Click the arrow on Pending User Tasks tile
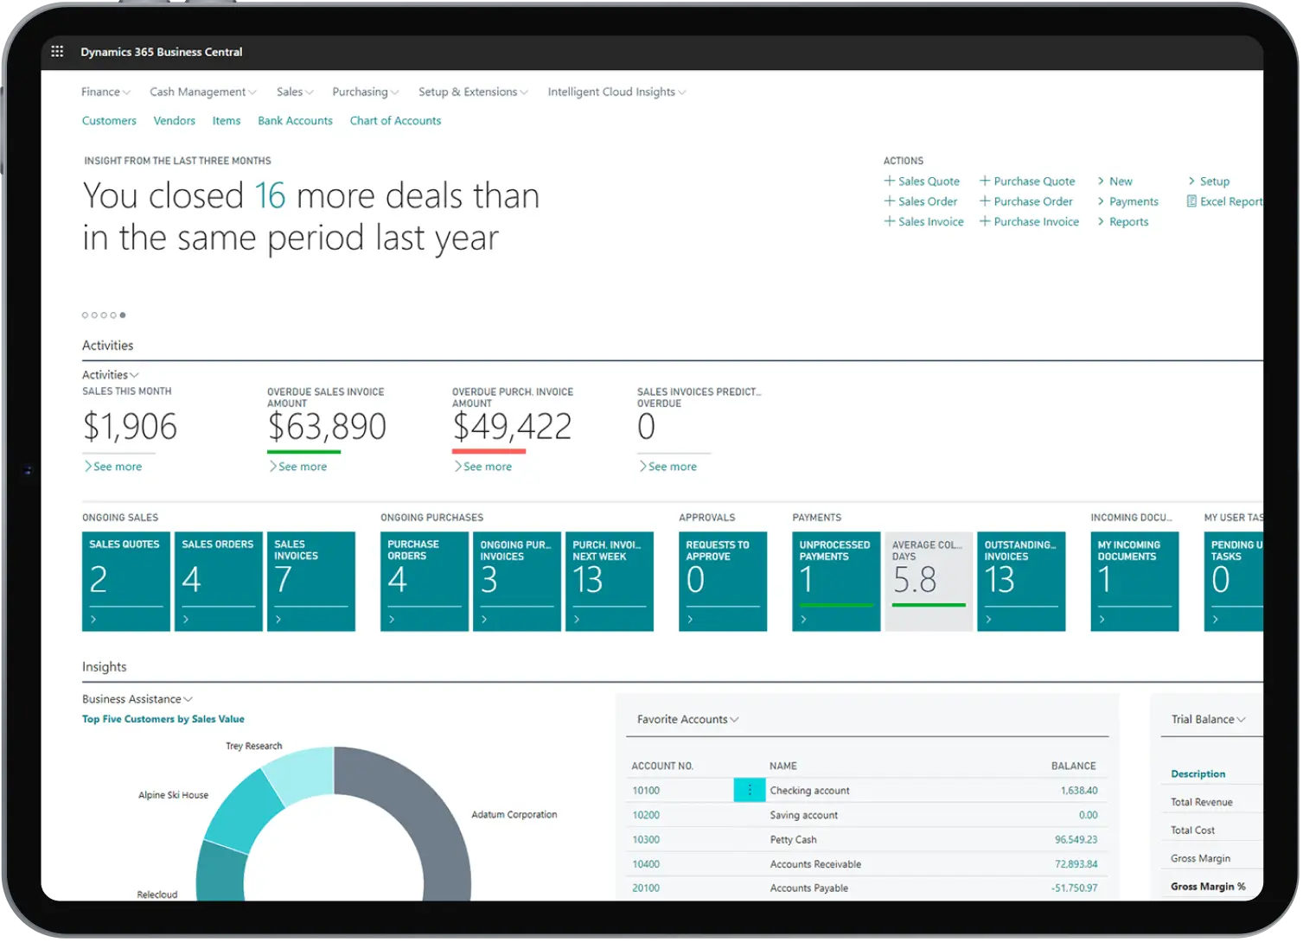1303x942 pixels. click(x=1215, y=620)
